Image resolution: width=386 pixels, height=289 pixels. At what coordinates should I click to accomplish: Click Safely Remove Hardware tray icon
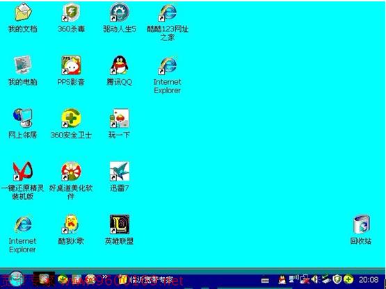[x=326, y=279]
